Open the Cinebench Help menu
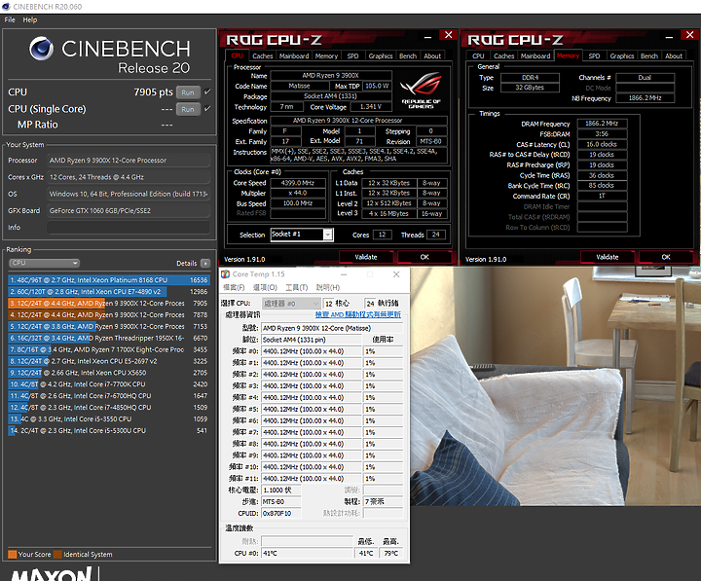This screenshot has height=581, width=701. pyautogui.click(x=30, y=19)
